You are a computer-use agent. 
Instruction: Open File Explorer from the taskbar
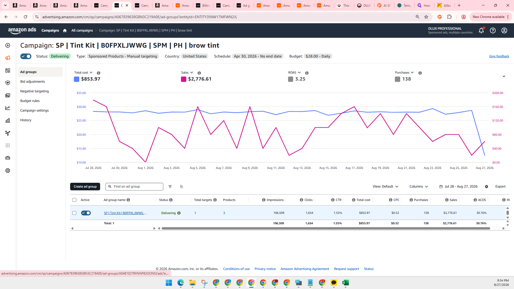[192, 283]
